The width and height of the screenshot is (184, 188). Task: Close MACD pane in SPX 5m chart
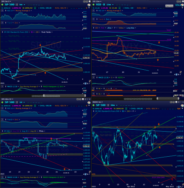pos(2,87)
